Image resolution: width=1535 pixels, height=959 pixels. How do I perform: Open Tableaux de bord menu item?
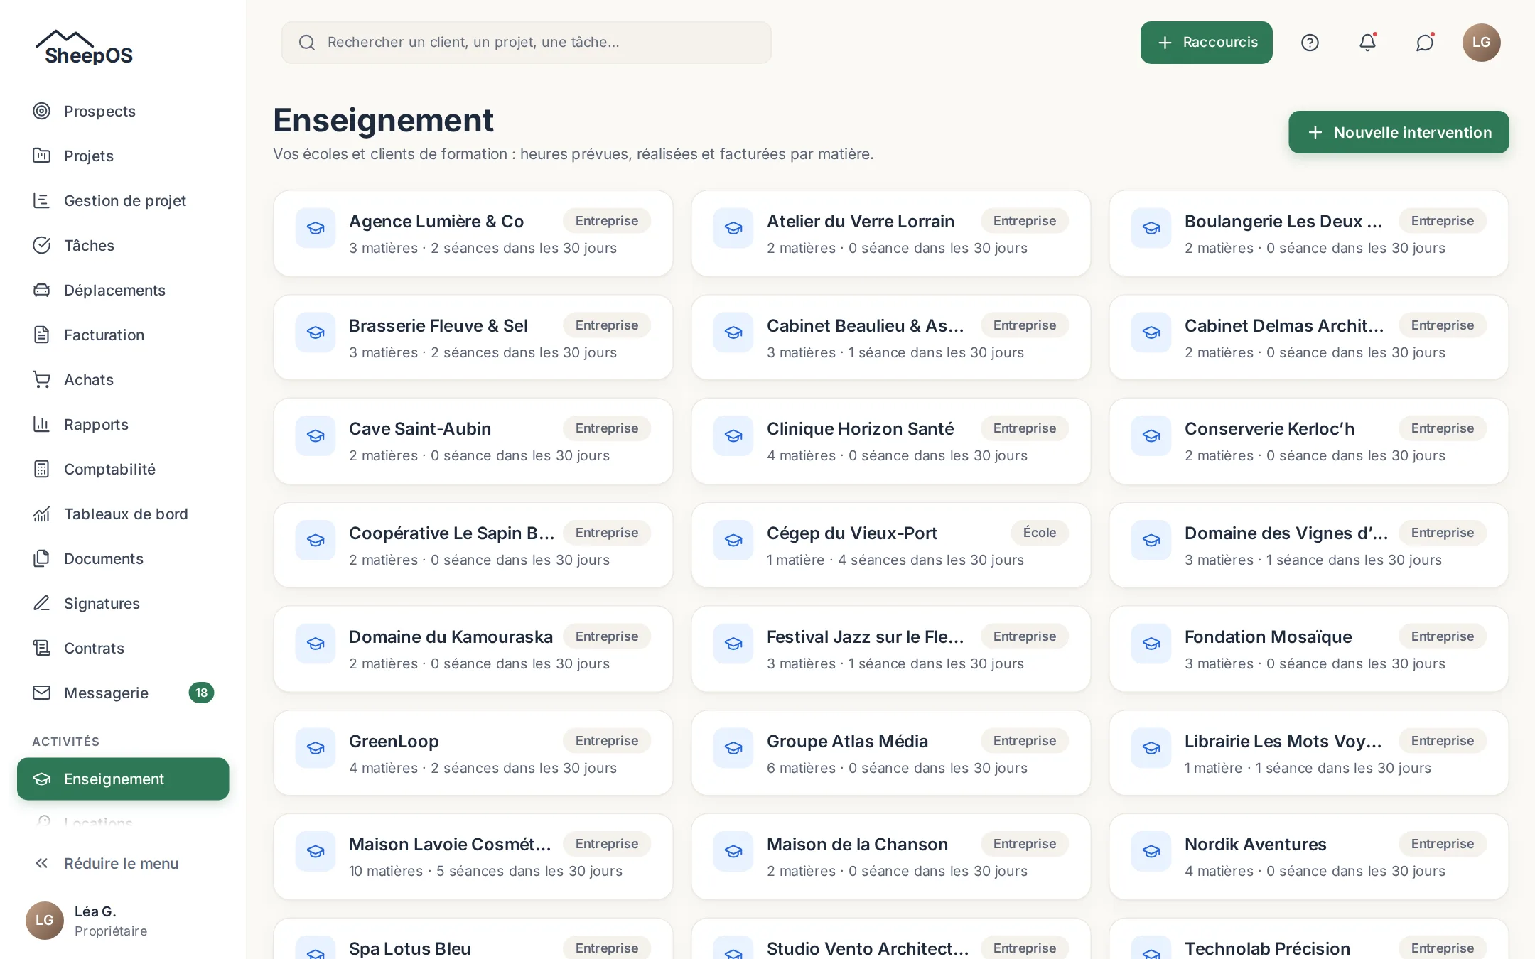click(123, 514)
